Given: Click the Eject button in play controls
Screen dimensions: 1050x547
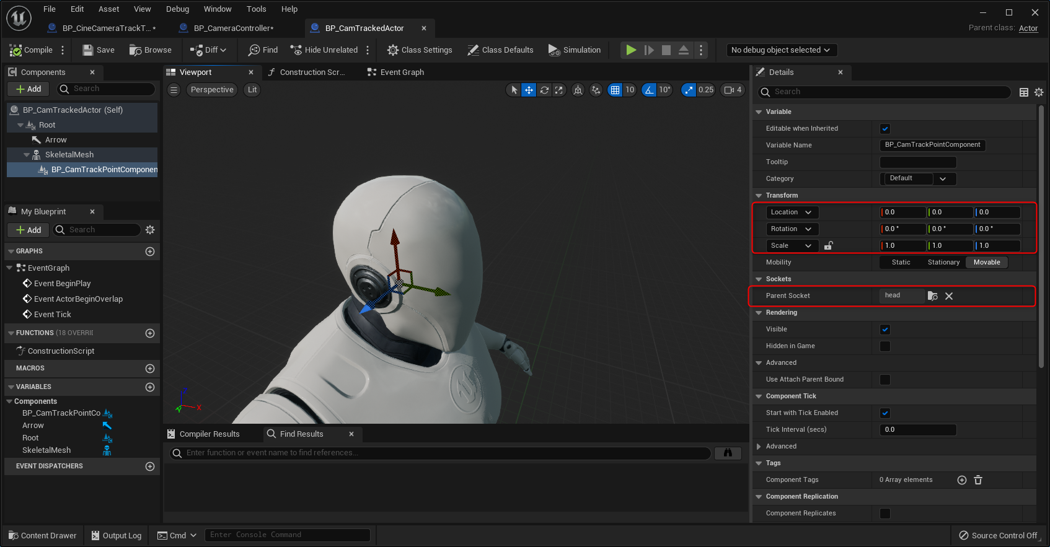Looking at the screenshot, I should 684,50.
